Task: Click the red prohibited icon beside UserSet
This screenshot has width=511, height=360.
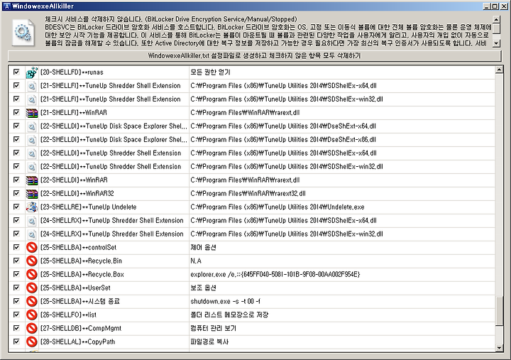Action: coord(32,288)
